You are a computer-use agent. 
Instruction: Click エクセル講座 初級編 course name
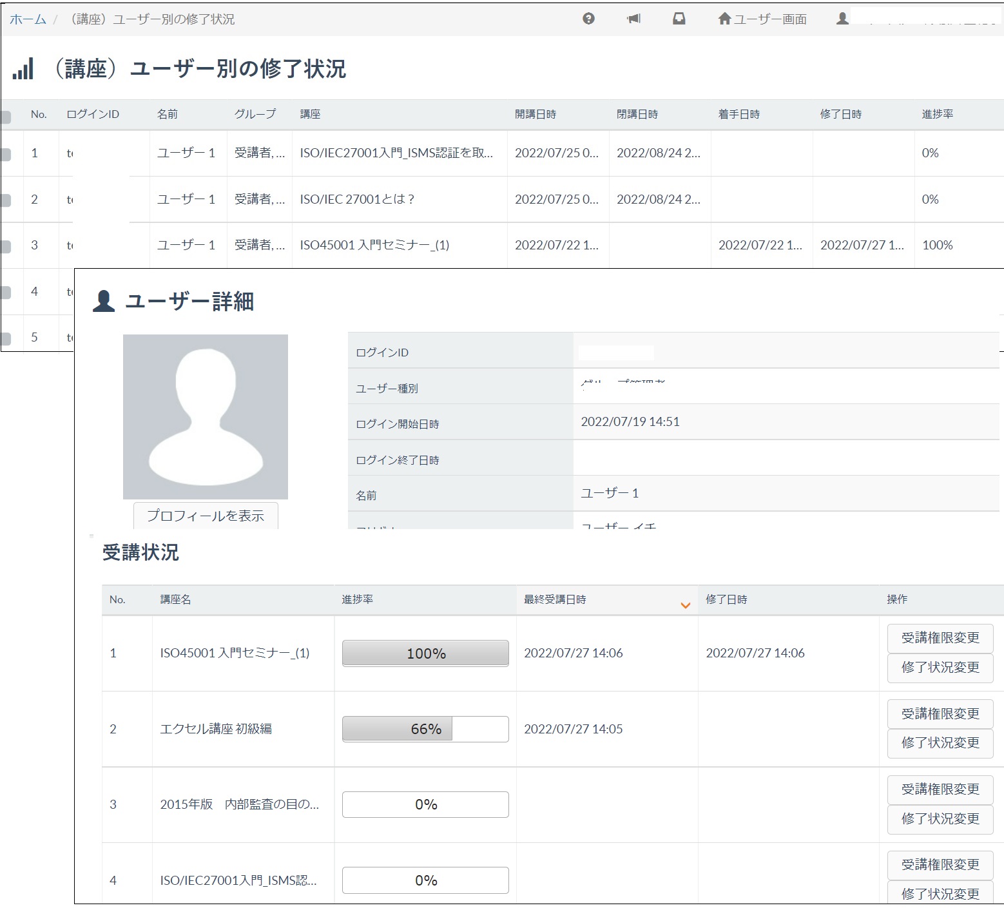(216, 729)
